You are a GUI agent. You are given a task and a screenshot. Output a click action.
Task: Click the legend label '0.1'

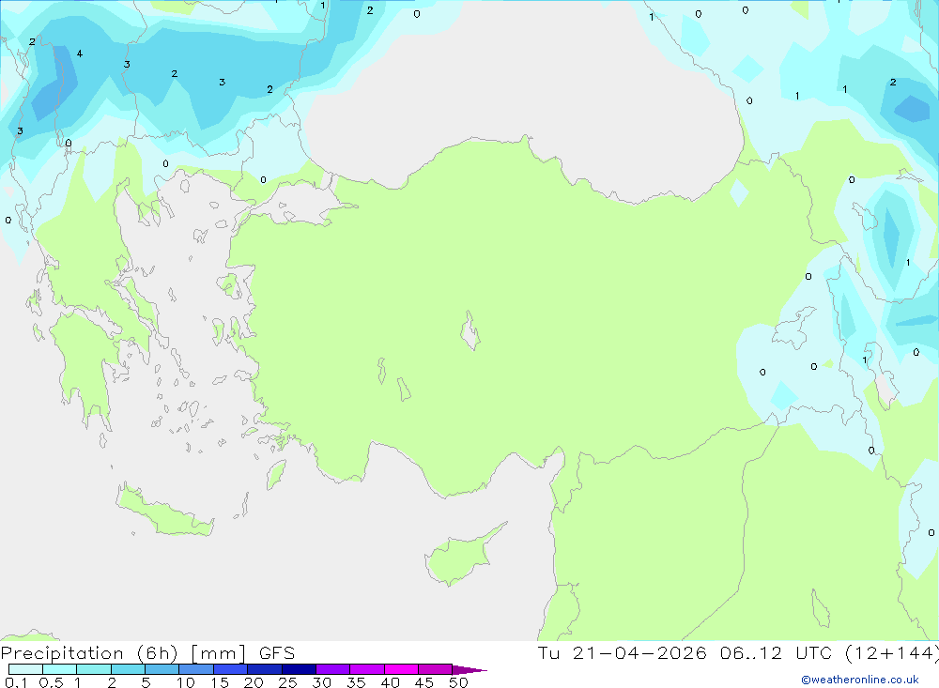(16, 682)
